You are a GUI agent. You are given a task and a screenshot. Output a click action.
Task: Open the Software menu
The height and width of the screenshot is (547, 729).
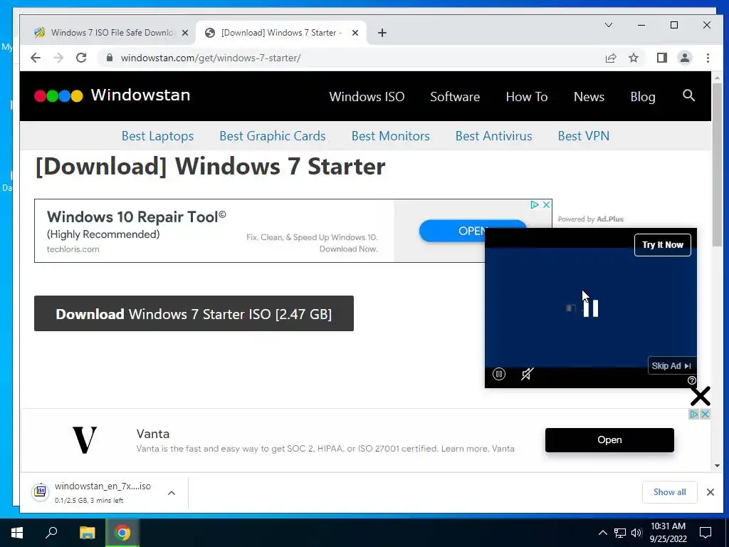[x=455, y=97]
